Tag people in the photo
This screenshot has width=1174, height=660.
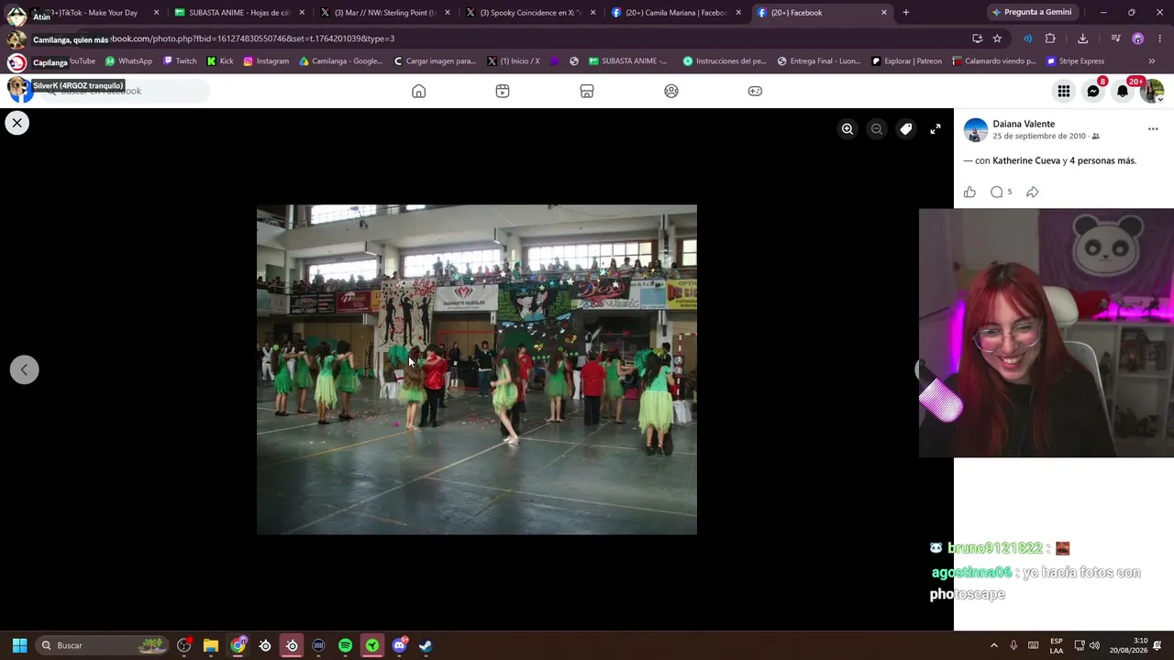[x=906, y=129]
